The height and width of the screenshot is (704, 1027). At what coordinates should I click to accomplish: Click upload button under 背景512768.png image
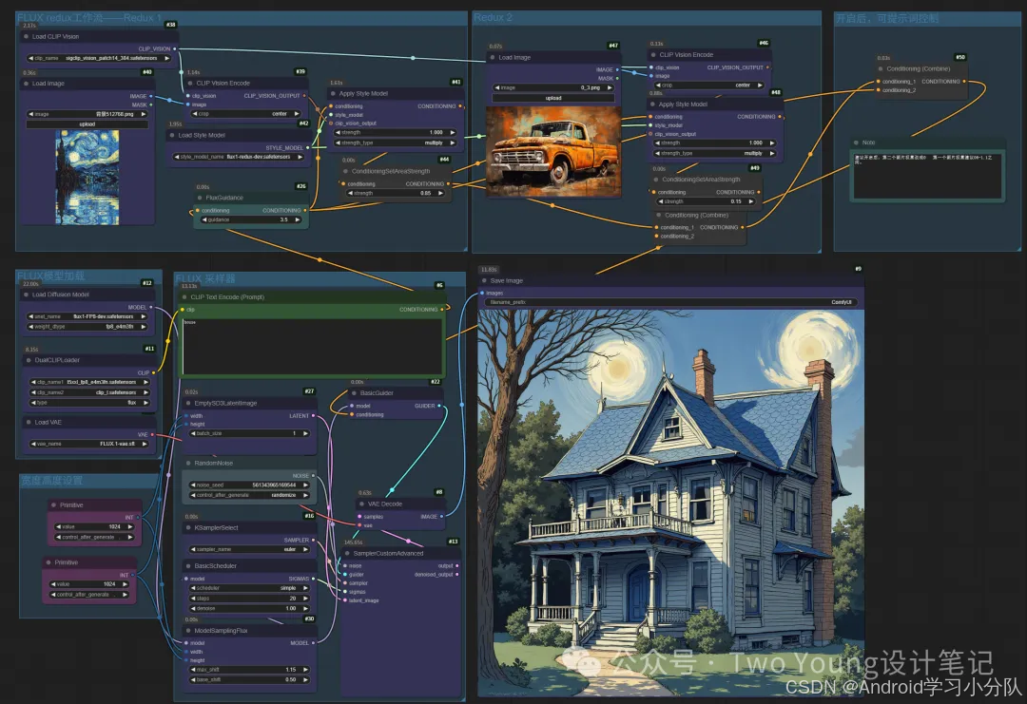87,124
